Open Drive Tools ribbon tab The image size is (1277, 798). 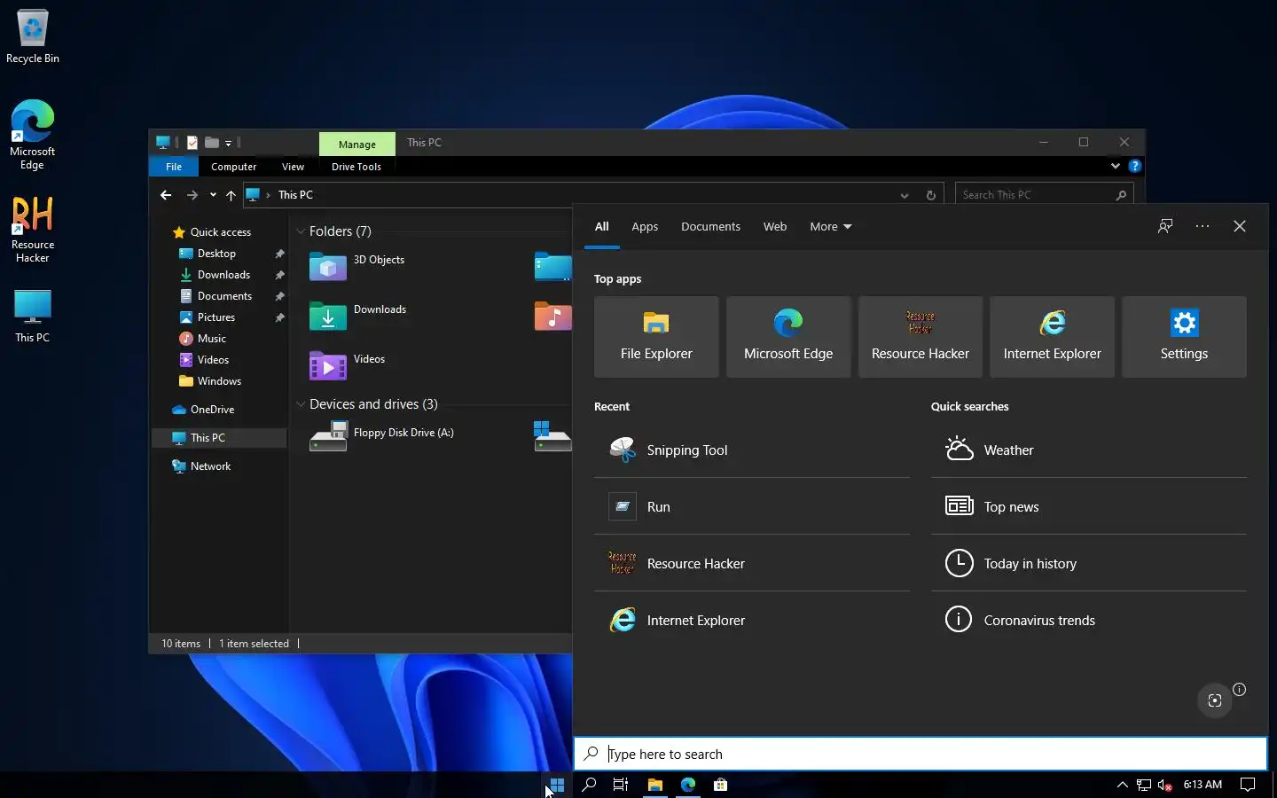[356, 167]
